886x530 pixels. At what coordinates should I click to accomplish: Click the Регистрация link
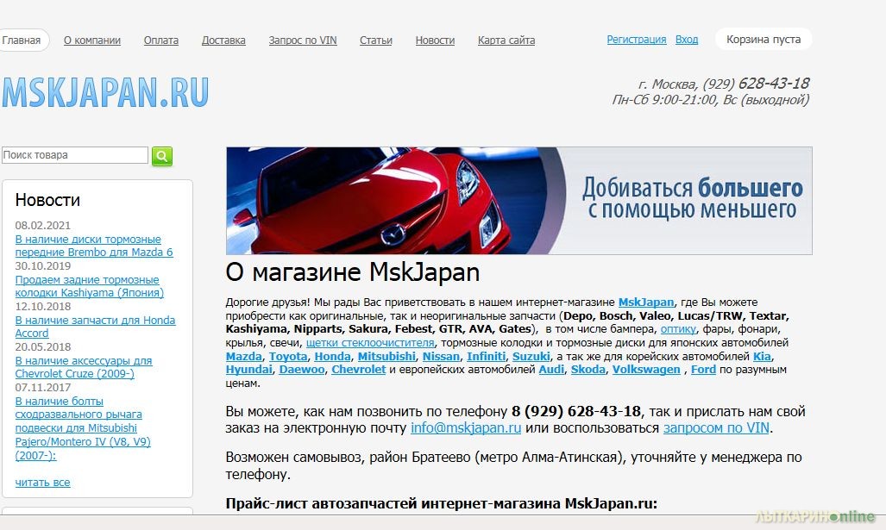click(637, 40)
